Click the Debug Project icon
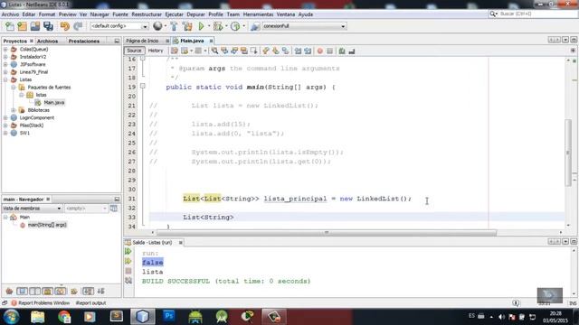Screen dimensions: 579x325 pyautogui.click(x=218, y=26)
